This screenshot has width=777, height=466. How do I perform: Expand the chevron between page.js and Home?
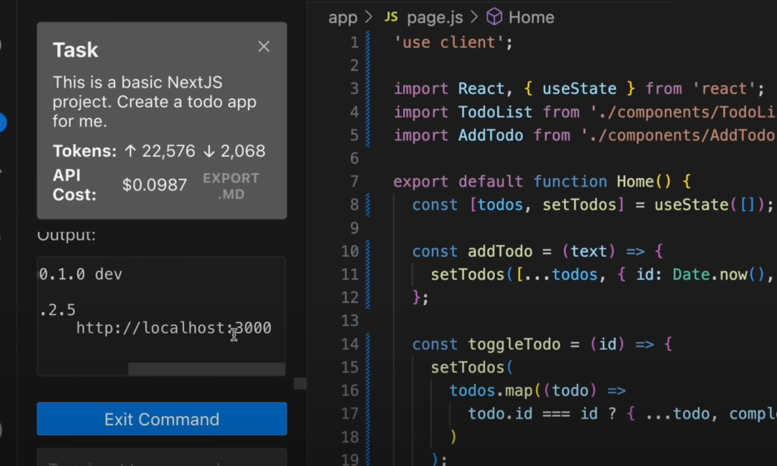click(x=474, y=17)
